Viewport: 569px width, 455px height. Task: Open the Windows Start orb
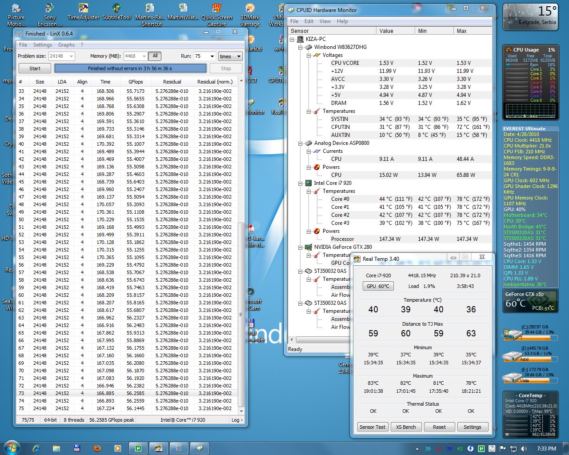tap(12, 448)
